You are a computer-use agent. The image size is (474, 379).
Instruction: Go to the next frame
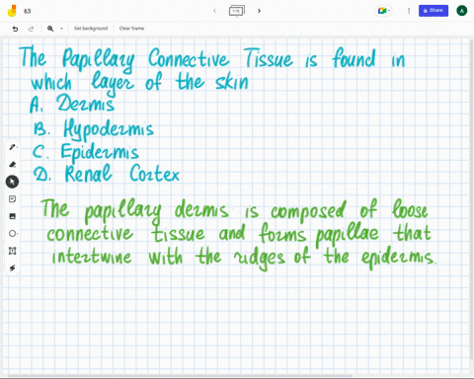click(x=259, y=11)
